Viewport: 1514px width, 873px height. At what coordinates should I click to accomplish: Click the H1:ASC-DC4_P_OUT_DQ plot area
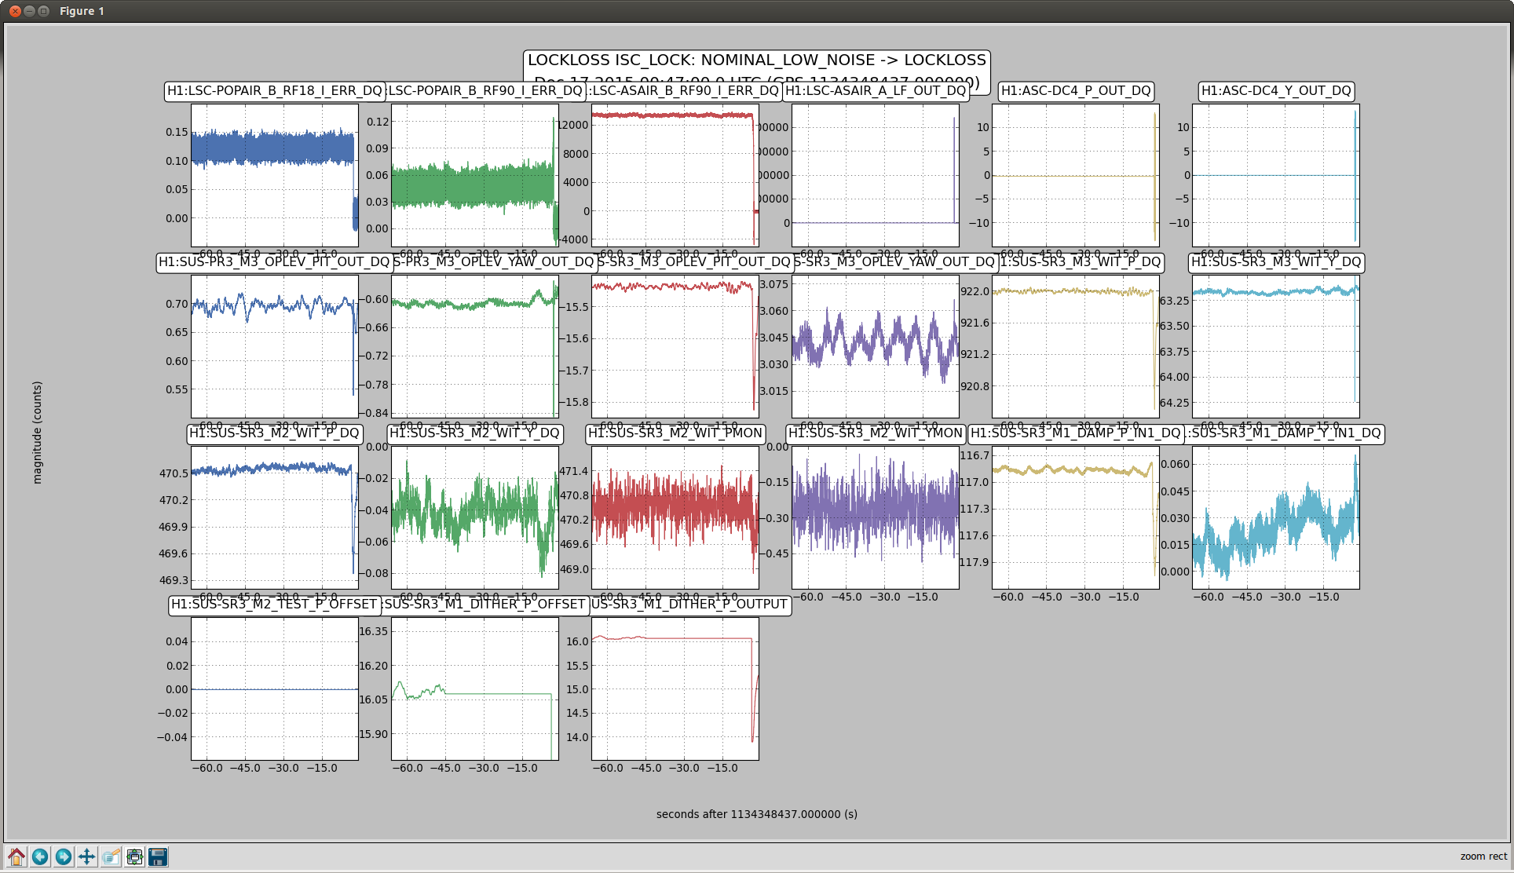pos(1075,175)
